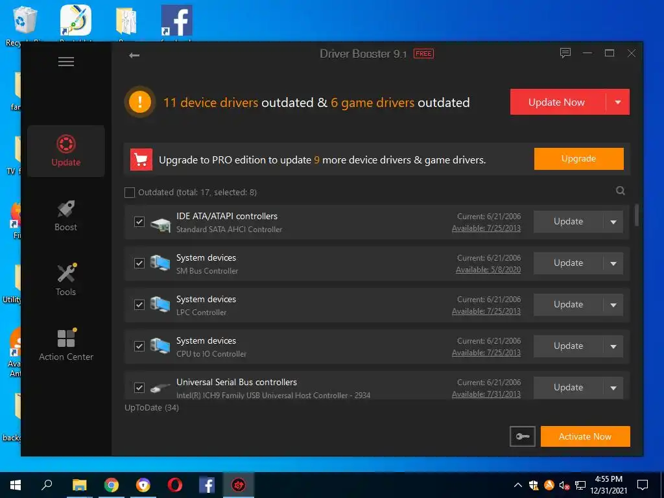Update the SM Bus Controller driver
The height and width of the screenshot is (498, 664).
point(568,263)
